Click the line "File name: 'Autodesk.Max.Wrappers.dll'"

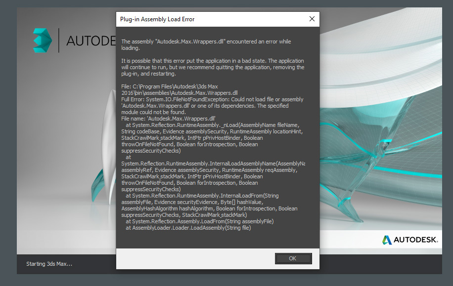tap(169, 119)
